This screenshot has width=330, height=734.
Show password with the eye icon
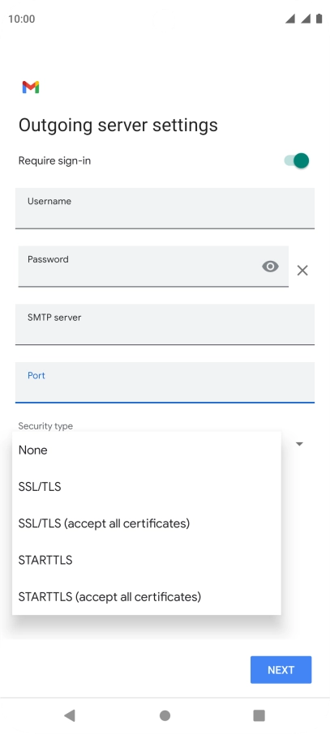(270, 267)
